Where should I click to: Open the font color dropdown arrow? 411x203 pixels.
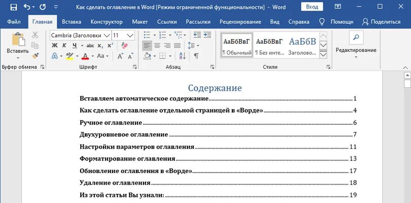(x=92, y=56)
